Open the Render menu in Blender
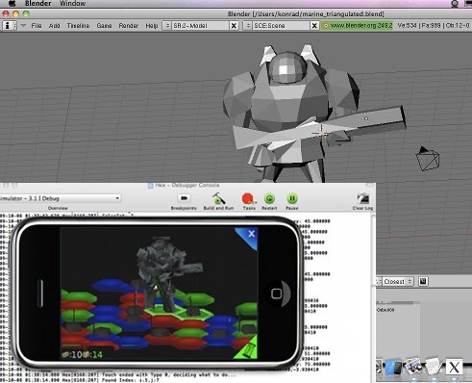 [128, 26]
